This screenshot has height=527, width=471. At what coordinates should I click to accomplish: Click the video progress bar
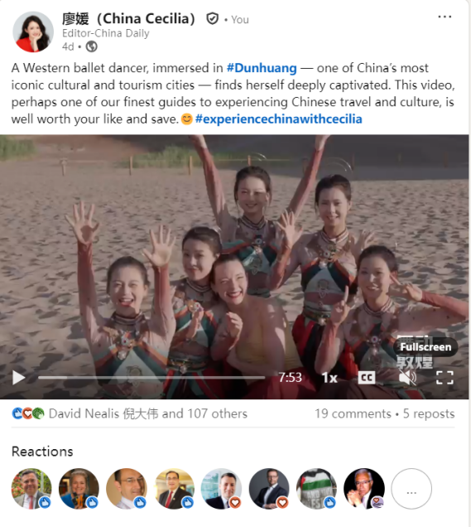pos(151,378)
